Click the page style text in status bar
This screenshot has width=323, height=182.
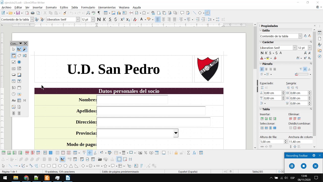(x=120, y=172)
